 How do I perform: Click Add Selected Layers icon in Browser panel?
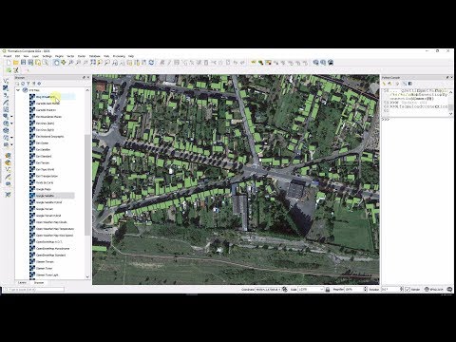point(17,84)
